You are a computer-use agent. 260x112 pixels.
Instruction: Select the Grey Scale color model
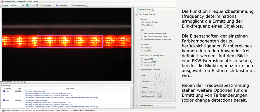142,51
